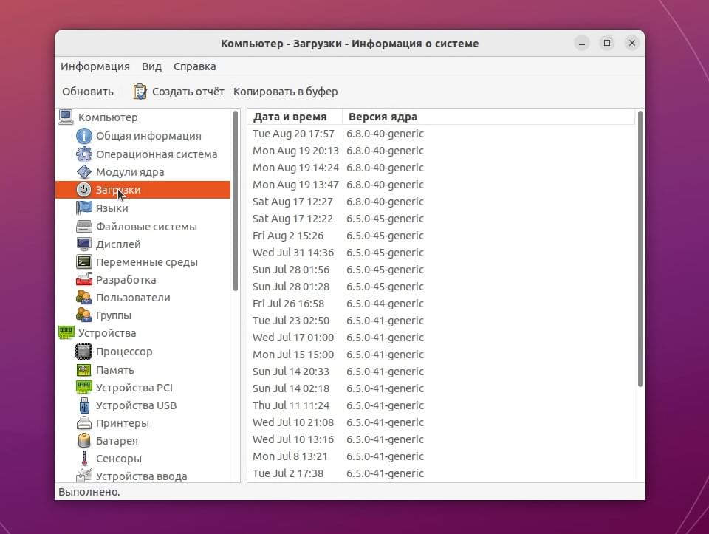Click the Модули ядра diamond icon

pyautogui.click(x=83, y=172)
